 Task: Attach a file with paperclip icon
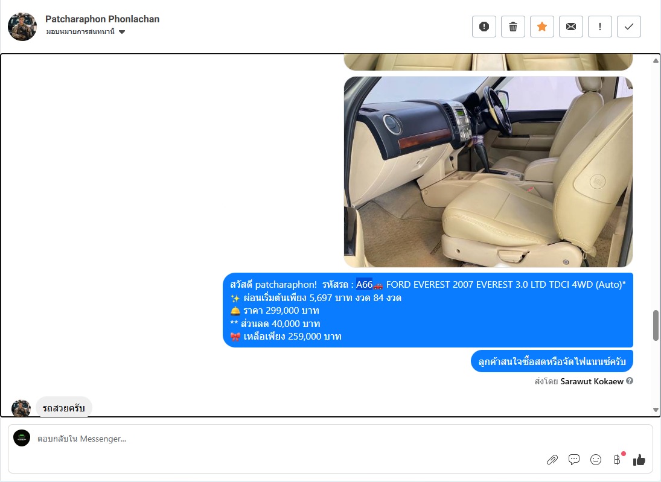(x=552, y=460)
